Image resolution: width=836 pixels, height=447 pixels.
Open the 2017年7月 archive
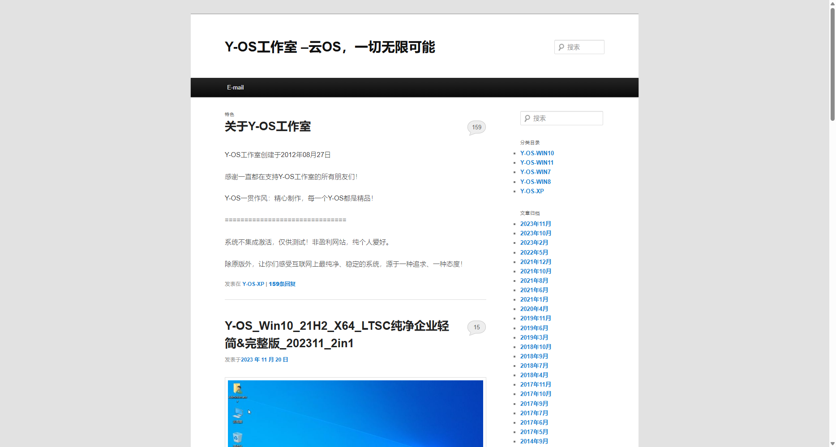coord(534,413)
